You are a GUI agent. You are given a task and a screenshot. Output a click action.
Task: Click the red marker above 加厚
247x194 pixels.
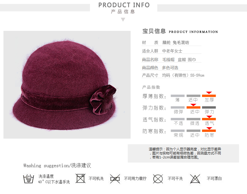click(x=209, y=93)
